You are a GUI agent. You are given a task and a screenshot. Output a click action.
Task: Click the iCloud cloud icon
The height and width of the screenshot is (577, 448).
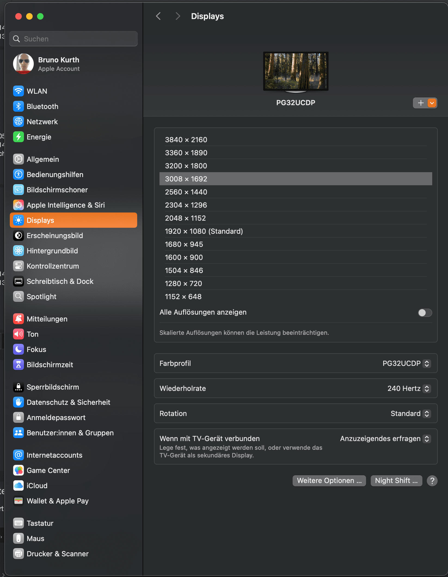19,485
